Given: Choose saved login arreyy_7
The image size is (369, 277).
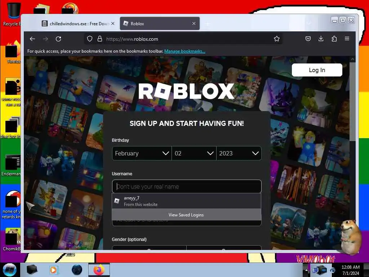Looking at the screenshot, I should point(187,201).
